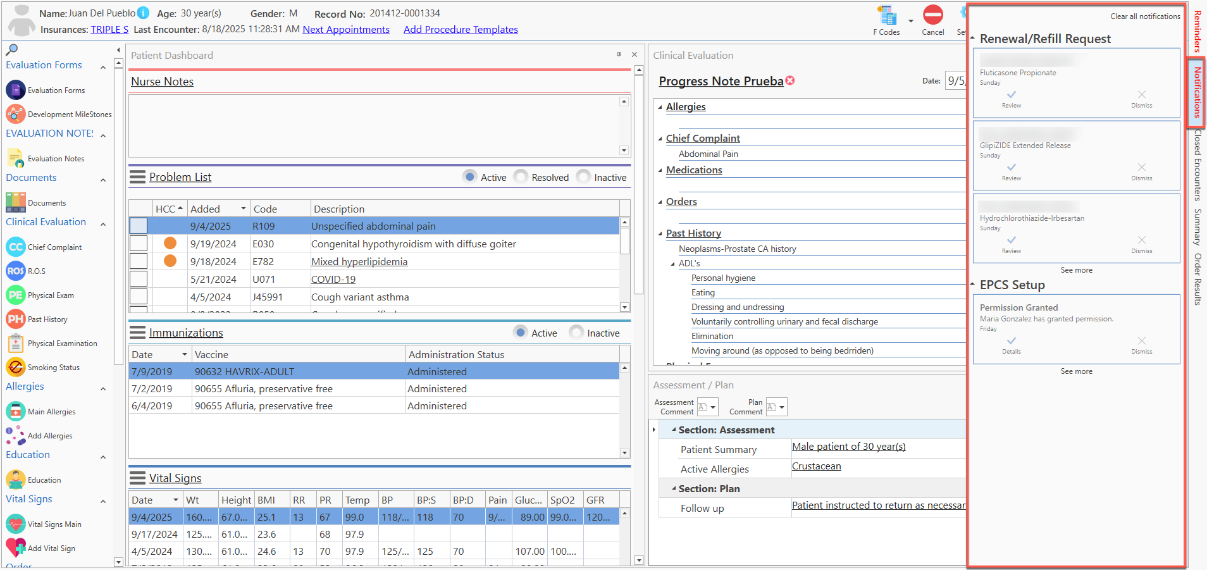Viewport: 1207px width, 570px height.
Task: Select Active radio in Problem List
Action: coord(470,177)
